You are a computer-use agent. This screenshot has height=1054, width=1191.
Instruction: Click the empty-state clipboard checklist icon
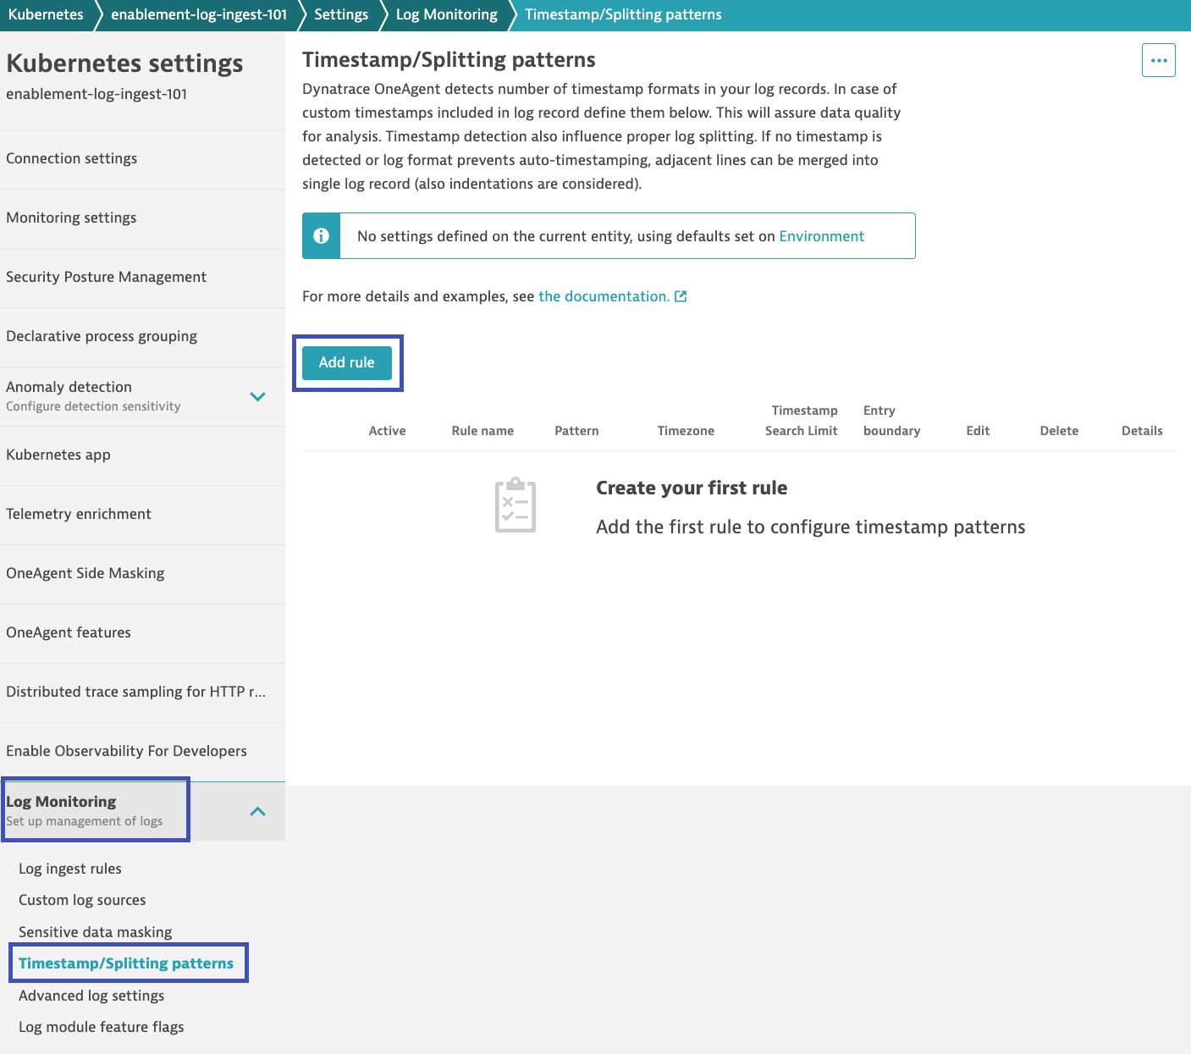[516, 505]
